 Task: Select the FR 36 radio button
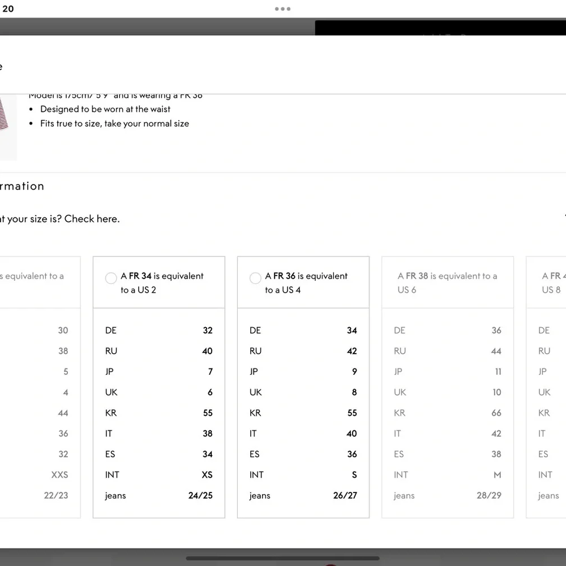point(255,278)
